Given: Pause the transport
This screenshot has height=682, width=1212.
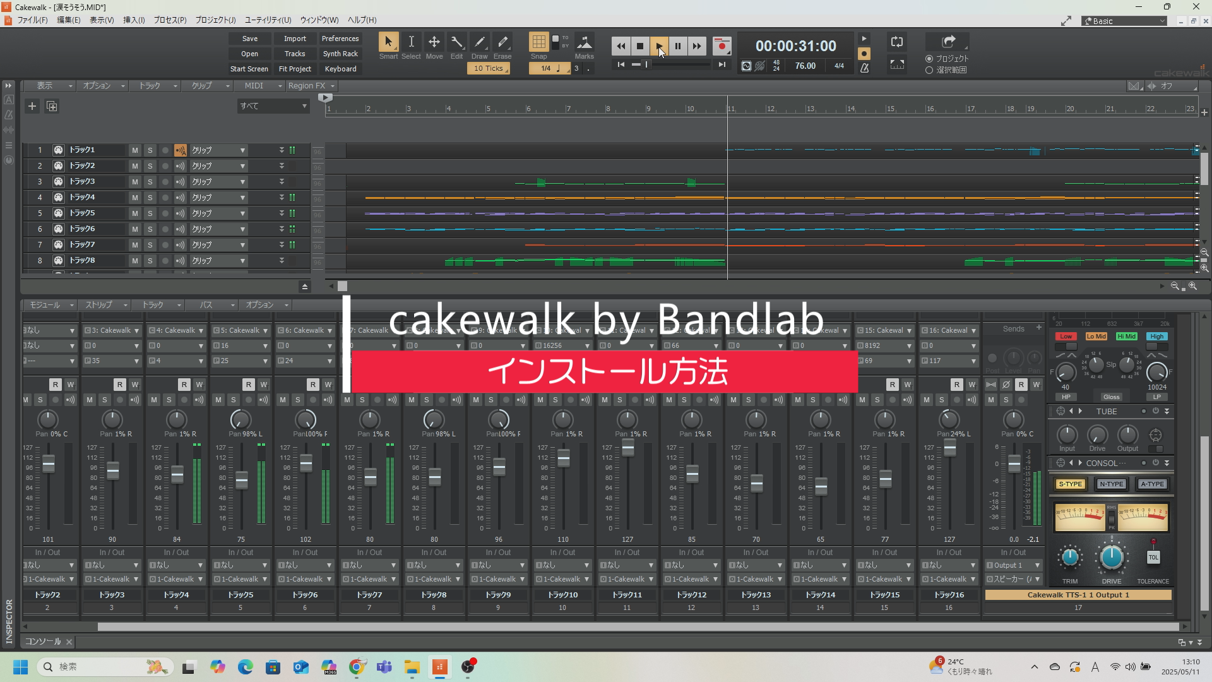Looking at the screenshot, I should click(677, 46).
